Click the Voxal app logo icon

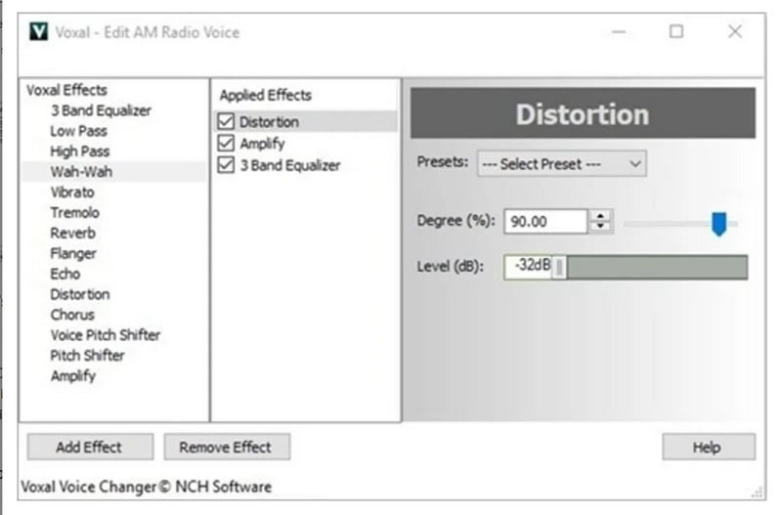click(38, 32)
